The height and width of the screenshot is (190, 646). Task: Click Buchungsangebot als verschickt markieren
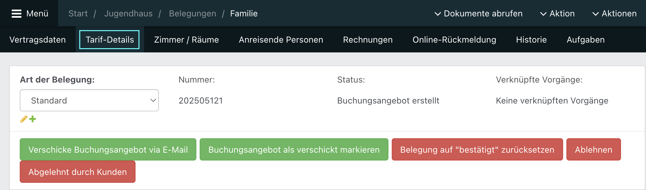tap(294, 149)
